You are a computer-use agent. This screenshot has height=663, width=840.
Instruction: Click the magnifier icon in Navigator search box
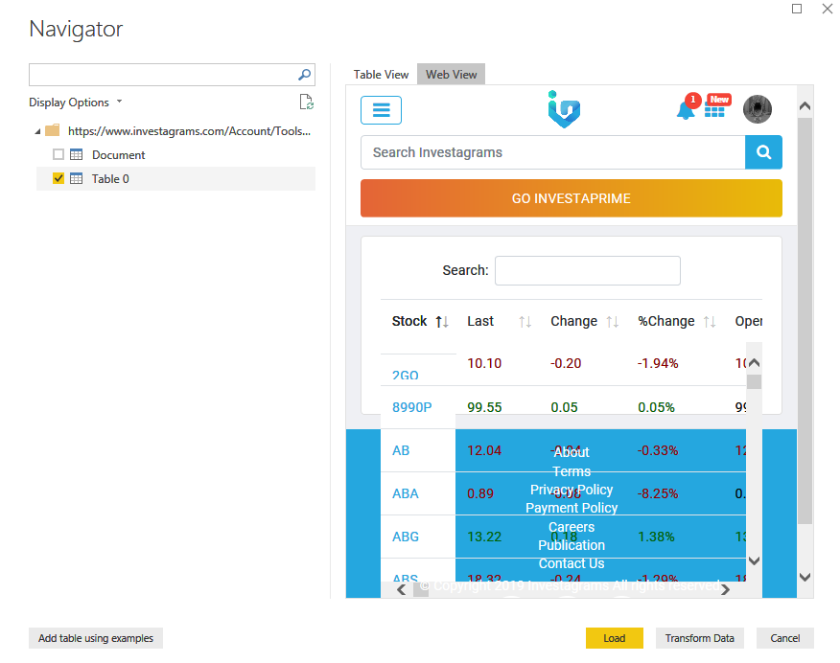coord(304,75)
